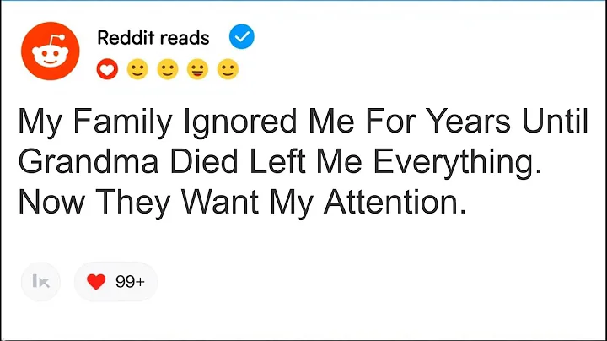Select the tongue-out smiley emoji
Image resolution: width=607 pixels, height=341 pixels.
pyautogui.click(x=197, y=69)
